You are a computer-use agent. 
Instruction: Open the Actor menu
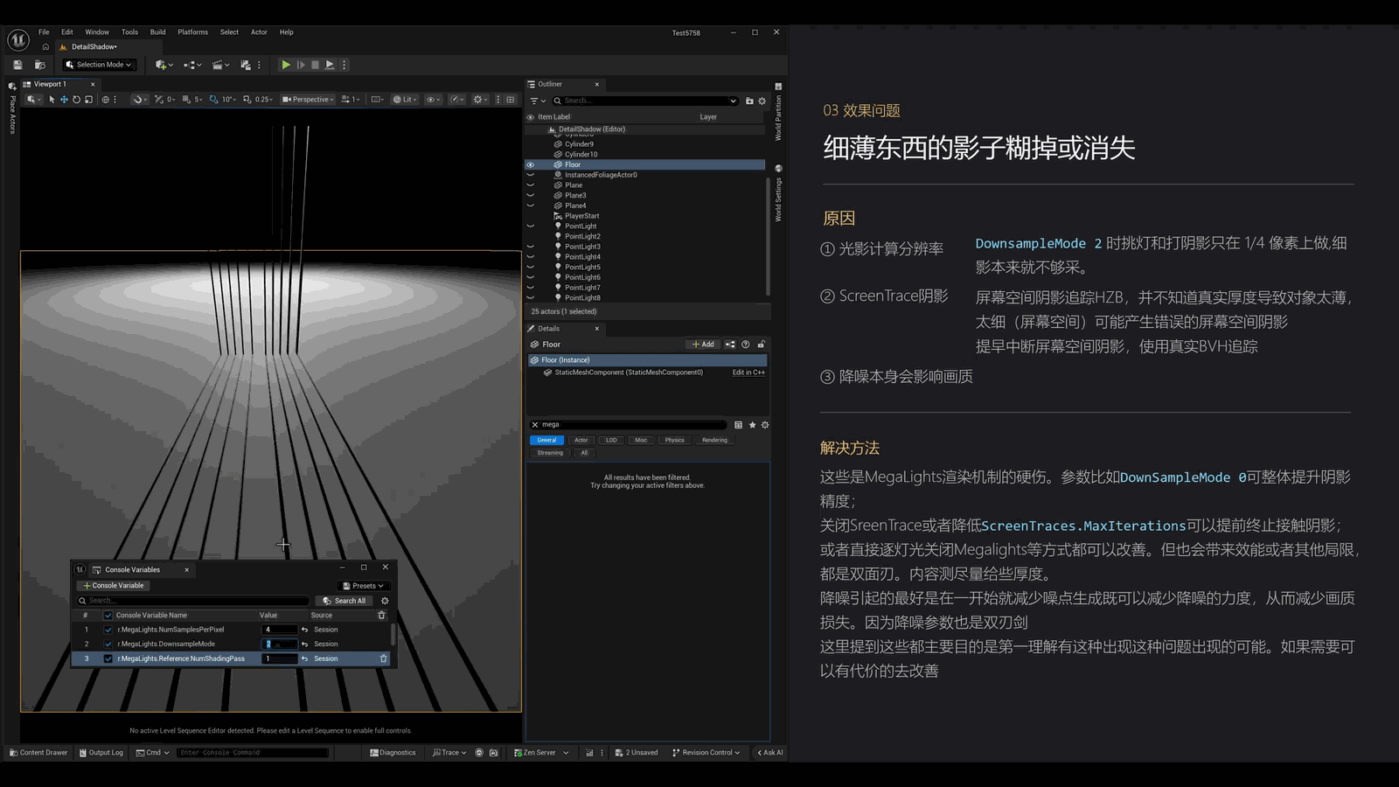click(259, 32)
